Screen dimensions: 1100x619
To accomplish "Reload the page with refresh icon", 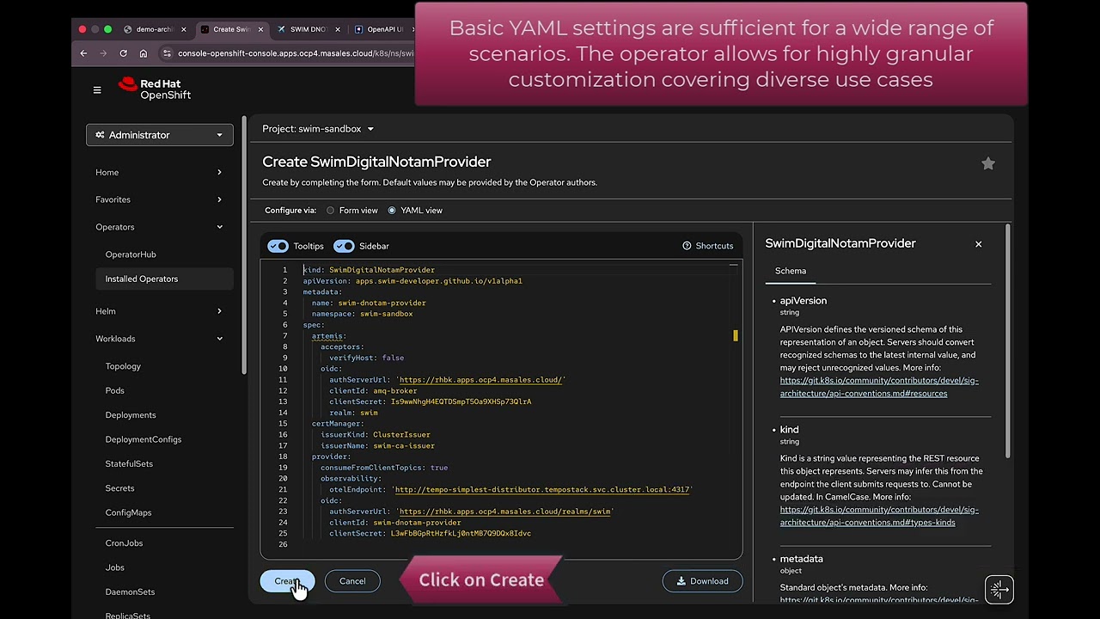I will [x=123, y=53].
